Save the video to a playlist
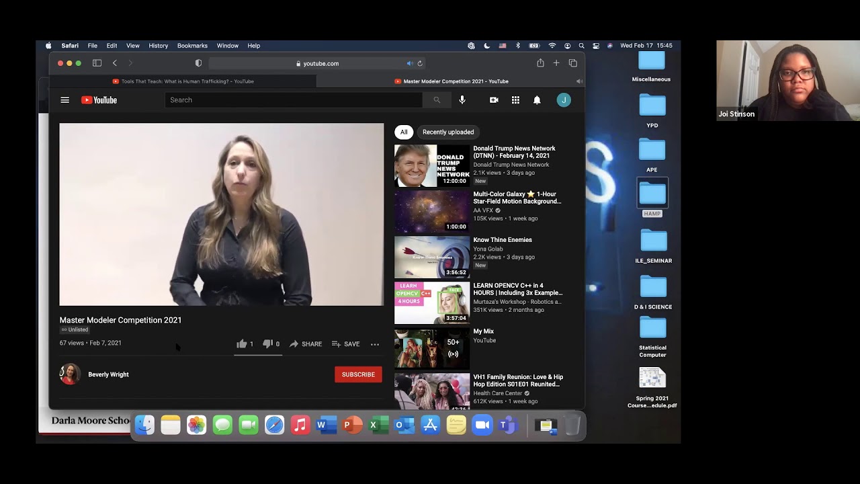Viewport: 860px width, 484px height. pyautogui.click(x=345, y=344)
